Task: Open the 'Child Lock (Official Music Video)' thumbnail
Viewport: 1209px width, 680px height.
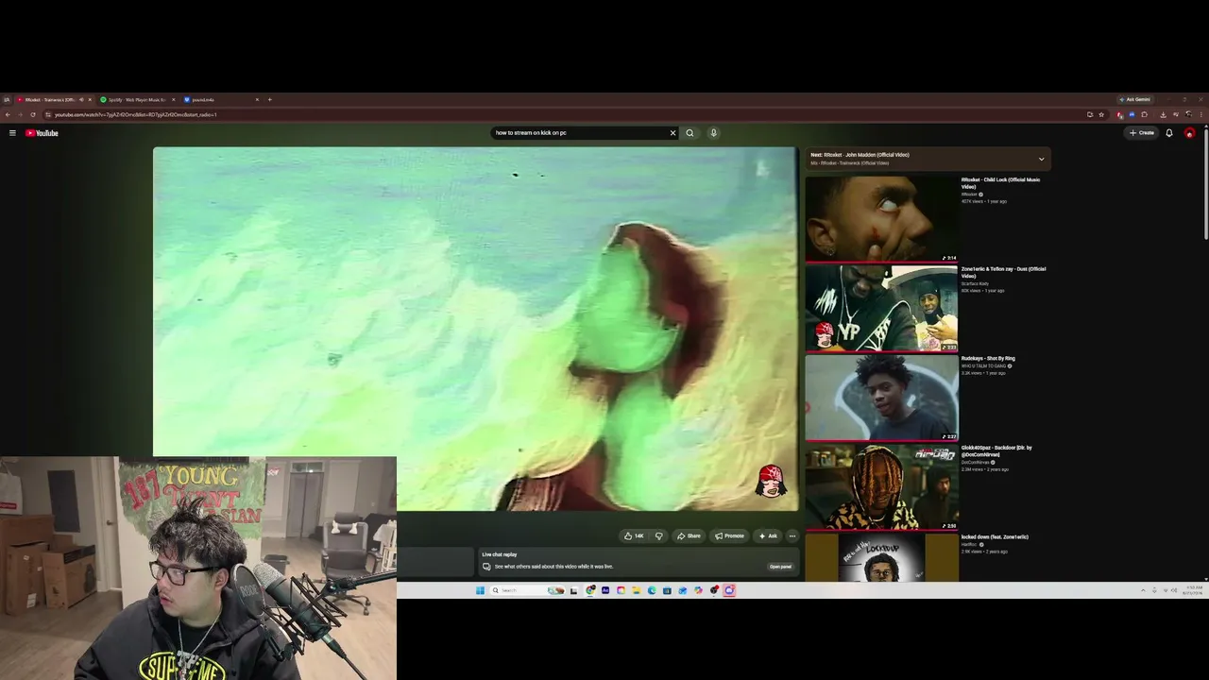Action: coord(881,218)
